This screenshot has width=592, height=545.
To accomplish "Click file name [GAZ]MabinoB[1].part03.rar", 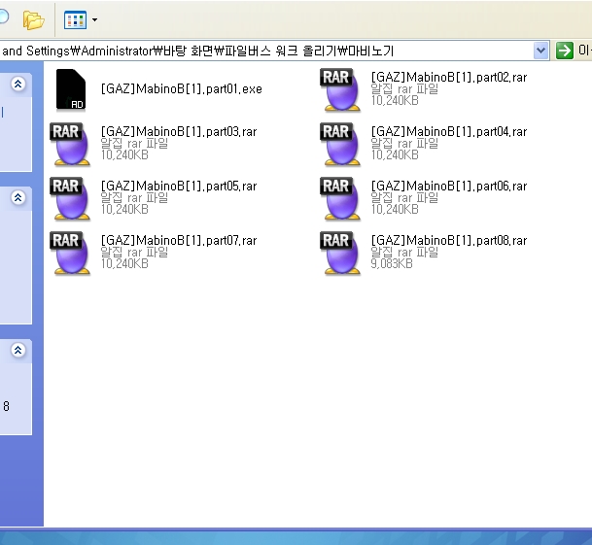I will coord(179,132).
